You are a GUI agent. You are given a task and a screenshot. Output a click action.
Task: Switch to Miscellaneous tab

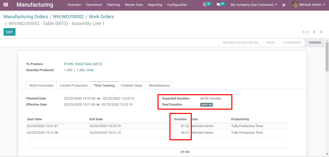click(x=159, y=85)
